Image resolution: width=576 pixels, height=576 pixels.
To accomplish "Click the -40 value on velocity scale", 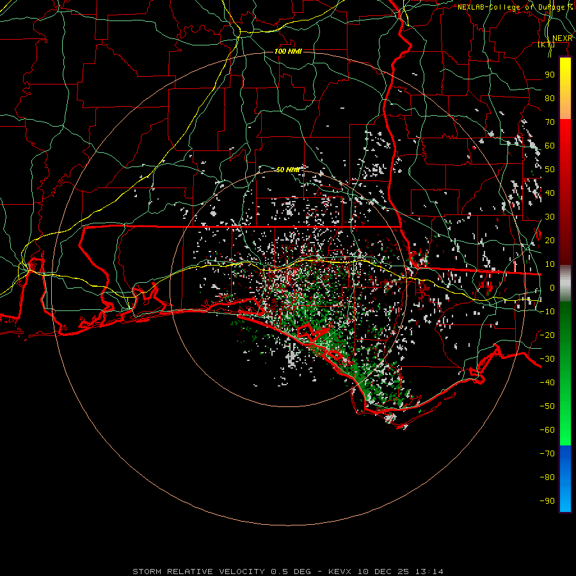I will 547,383.
